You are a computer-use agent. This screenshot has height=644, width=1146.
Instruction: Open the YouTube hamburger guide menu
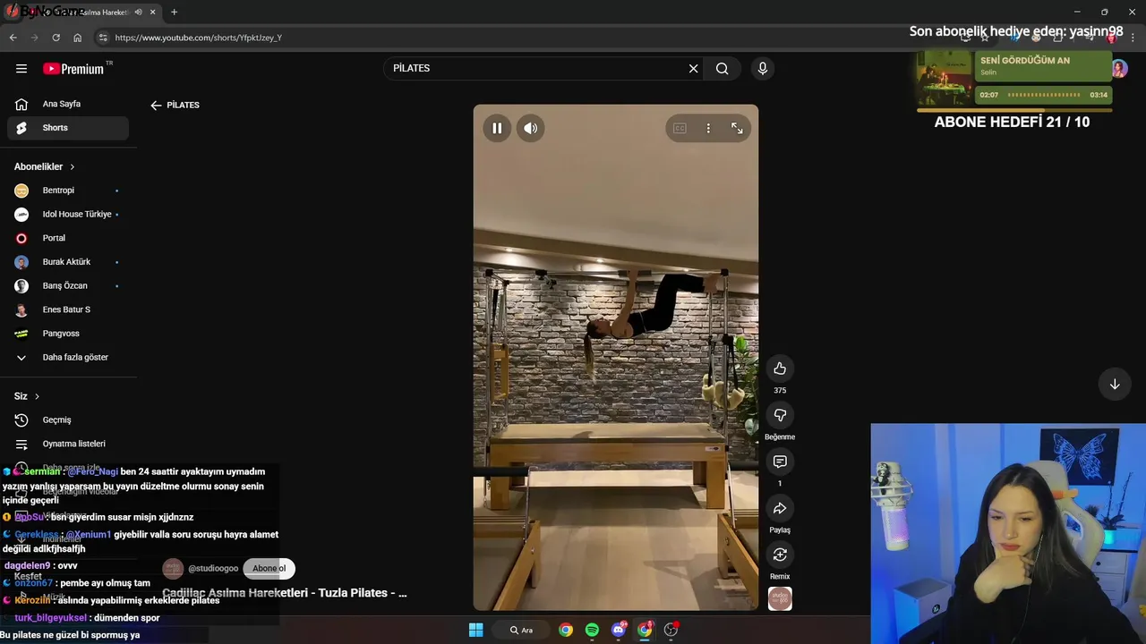click(21, 69)
